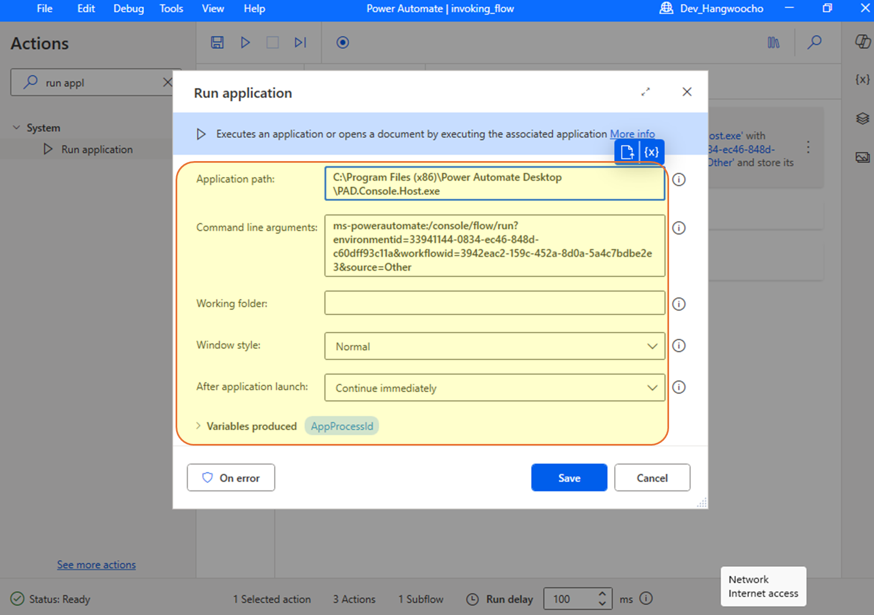Open the Copilot panel icon
Viewport: 874px width, 615px height.
pyautogui.click(x=862, y=42)
